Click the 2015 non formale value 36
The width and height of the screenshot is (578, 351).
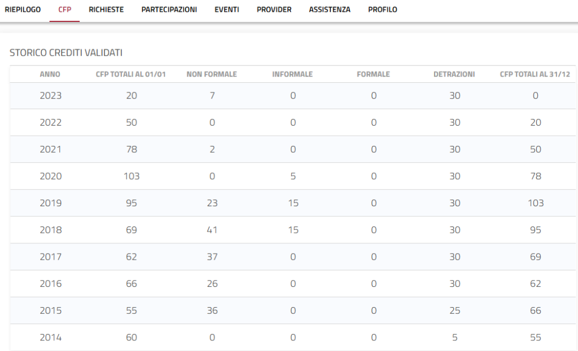coord(212,310)
